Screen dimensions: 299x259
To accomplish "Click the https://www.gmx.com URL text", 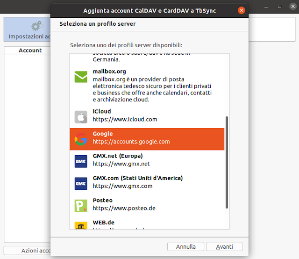I will 122,186.
